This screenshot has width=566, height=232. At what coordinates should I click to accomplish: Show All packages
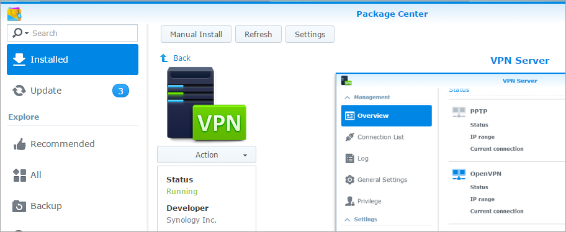point(73,175)
